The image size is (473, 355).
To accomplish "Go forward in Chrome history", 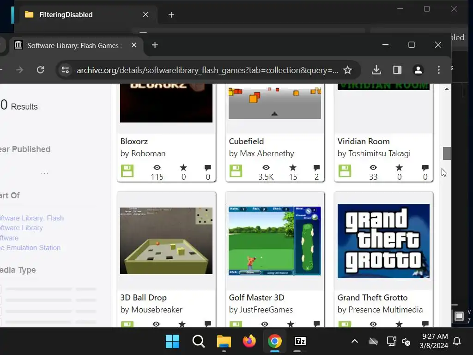I will click(x=19, y=70).
